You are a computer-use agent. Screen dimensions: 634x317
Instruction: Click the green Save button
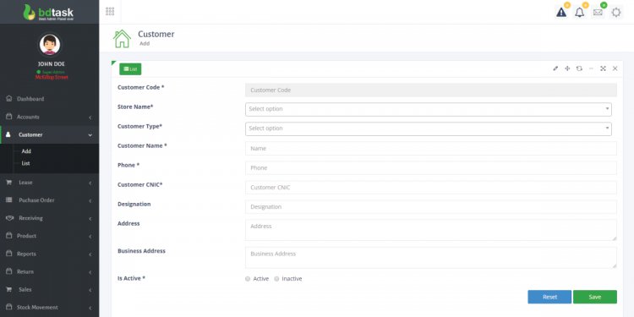coord(595,297)
